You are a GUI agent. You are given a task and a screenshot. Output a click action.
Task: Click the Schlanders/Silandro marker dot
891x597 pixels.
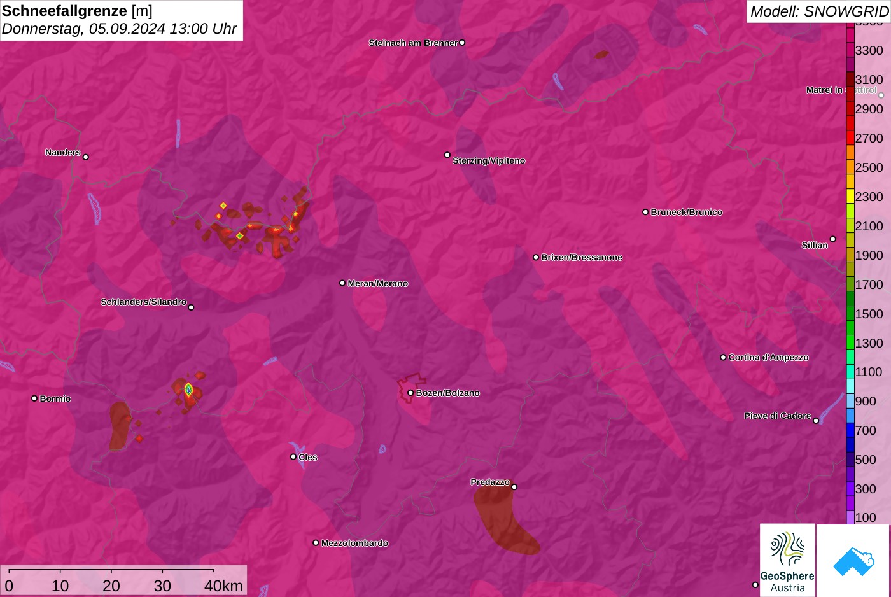coord(191,307)
